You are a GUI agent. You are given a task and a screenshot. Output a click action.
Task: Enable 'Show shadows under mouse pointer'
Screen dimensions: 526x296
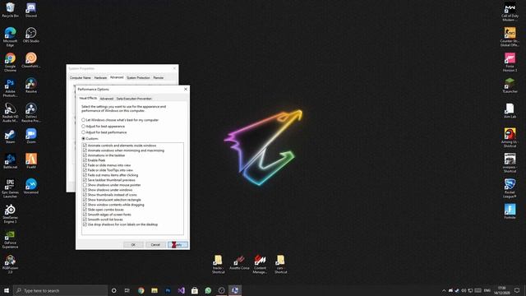coord(85,185)
